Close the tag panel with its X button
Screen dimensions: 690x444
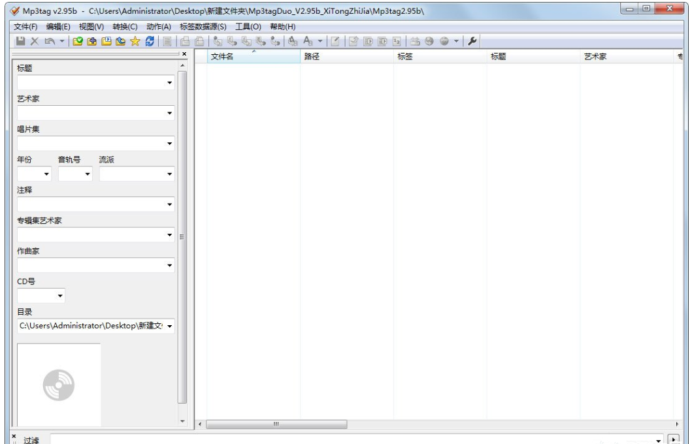coord(184,54)
